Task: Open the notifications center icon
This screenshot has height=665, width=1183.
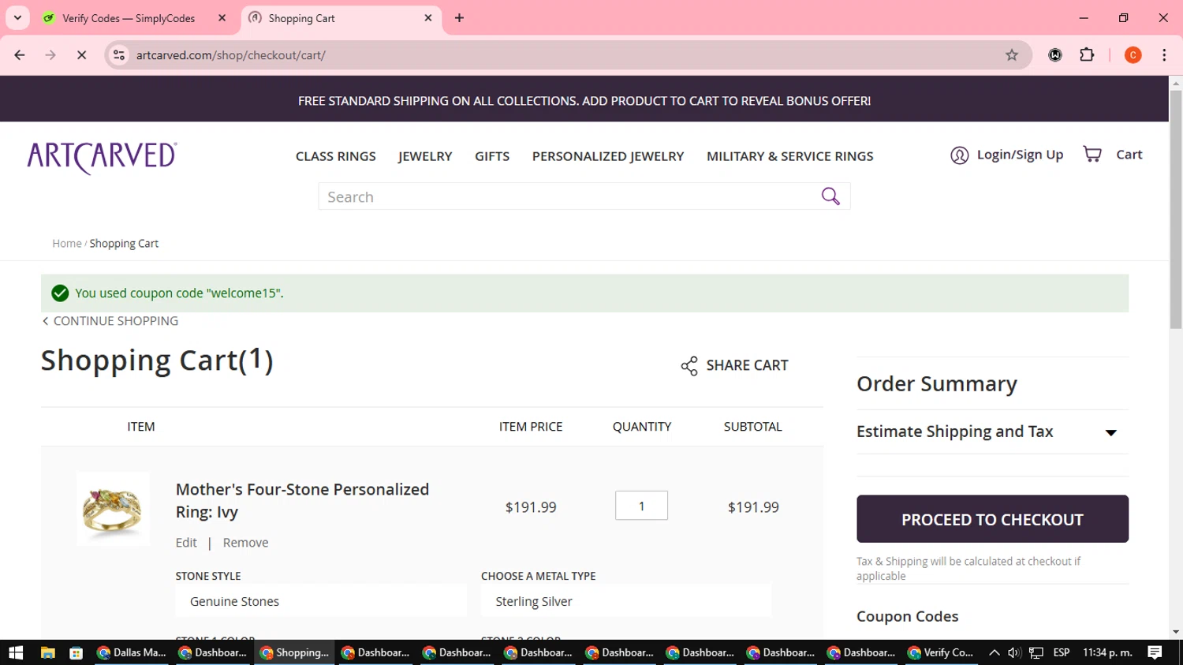Action: [x=1155, y=652]
